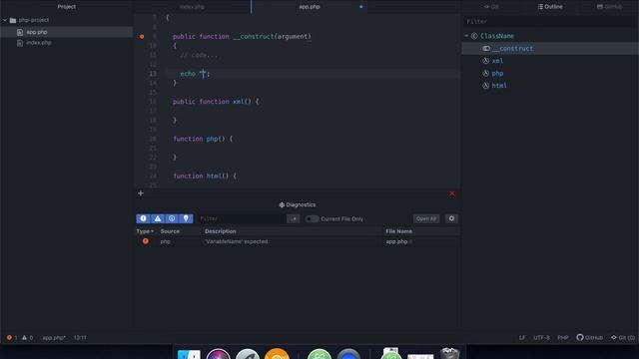Viewport: 639px width, 359px height.
Task: Click 'public function xml()' in the code
Action: (x=212, y=102)
